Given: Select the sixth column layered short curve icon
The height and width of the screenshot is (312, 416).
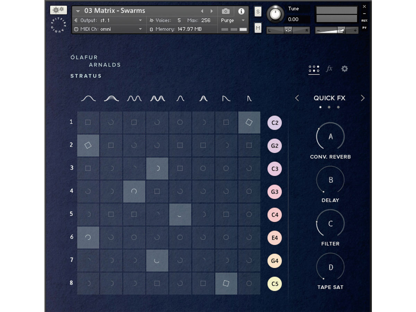Looking at the screenshot, I should click(x=203, y=99).
